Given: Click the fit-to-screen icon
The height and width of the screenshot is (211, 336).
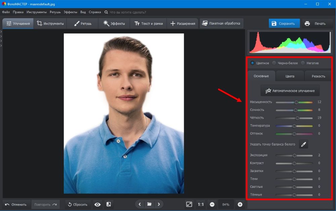Looking at the screenshot, I should (189, 204).
